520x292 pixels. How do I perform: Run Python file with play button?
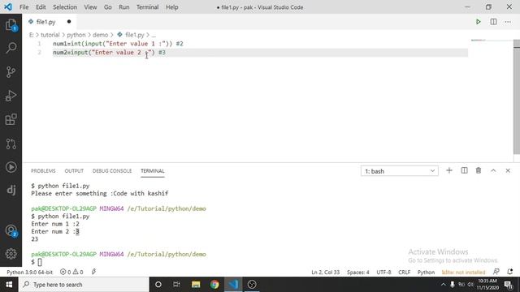pyautogui.click(x=479, y=22)
